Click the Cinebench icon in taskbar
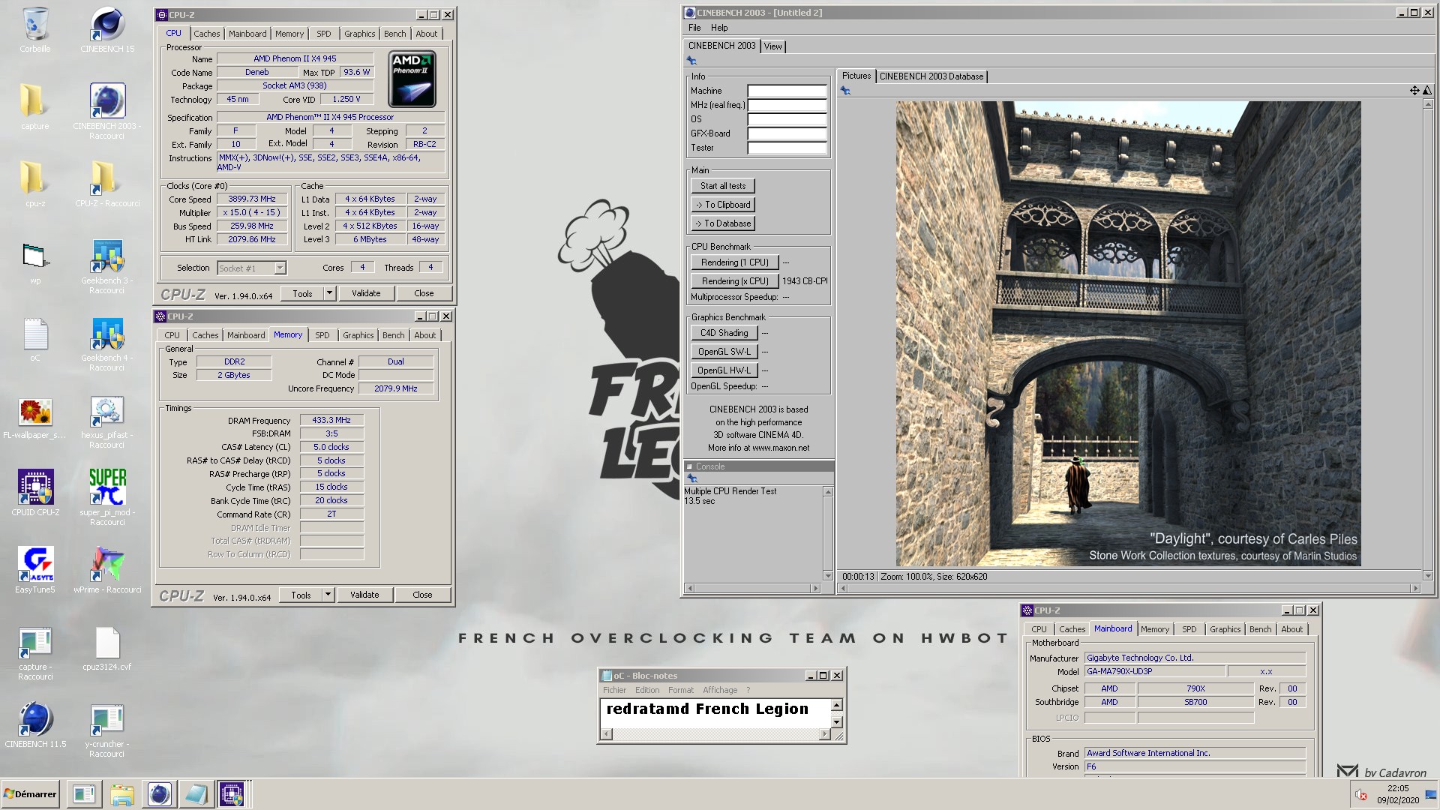 tap(159, 794)
